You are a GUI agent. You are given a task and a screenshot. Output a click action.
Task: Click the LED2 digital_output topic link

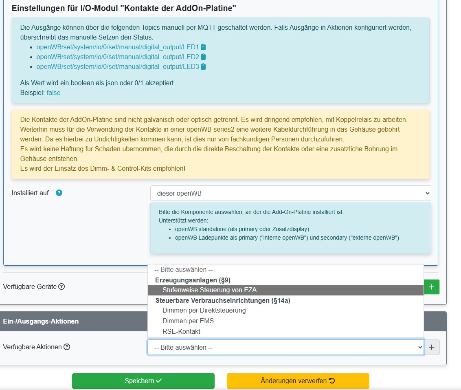coord(118,57)
